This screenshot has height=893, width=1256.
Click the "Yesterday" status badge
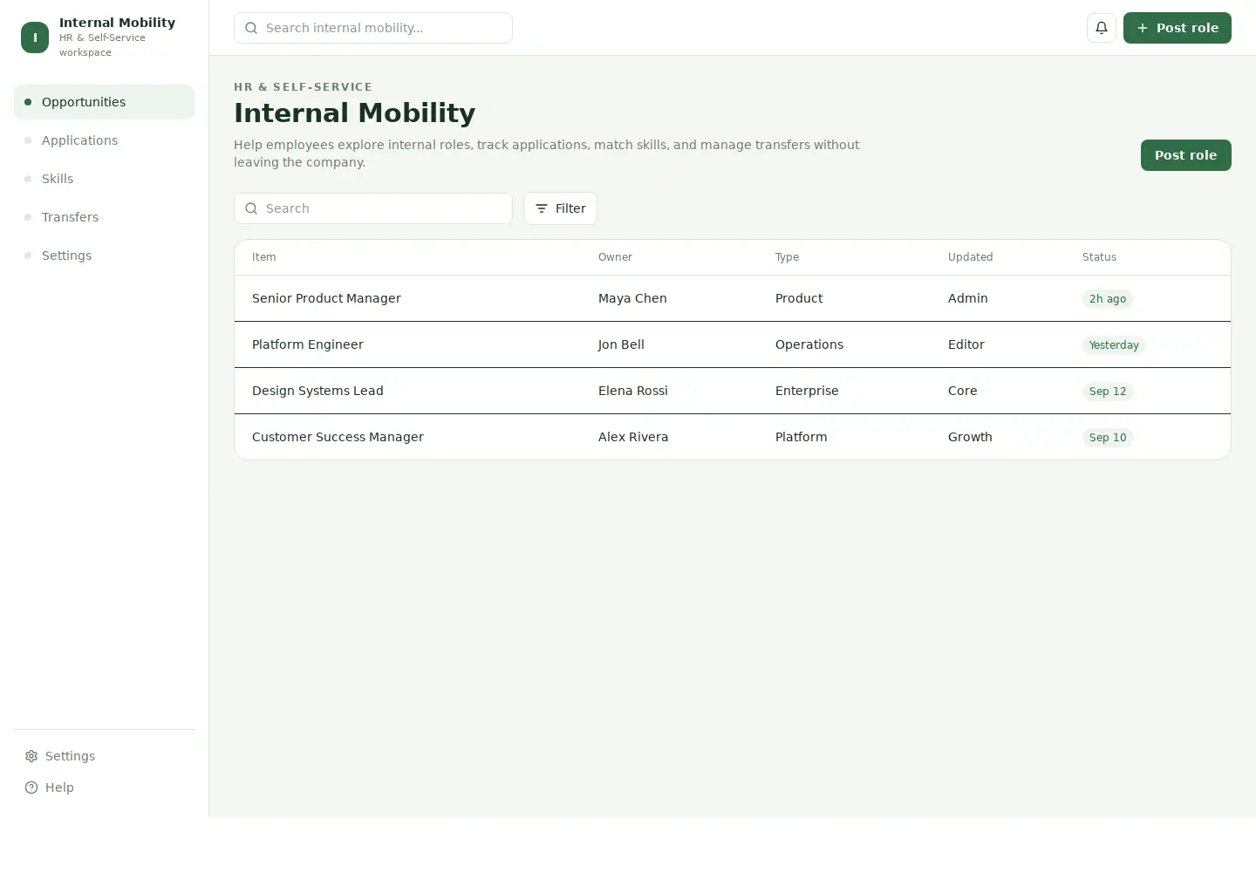1114,345
